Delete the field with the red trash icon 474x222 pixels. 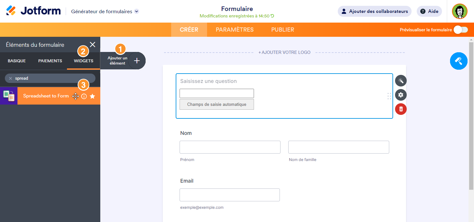point(401,109)
